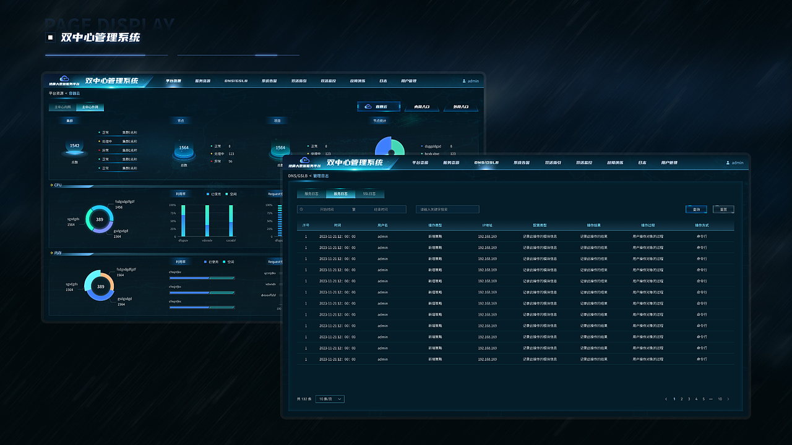
Task: Select the 主中心外网 tab in back window
Action: pyautogui.click(x=90, y=107)
